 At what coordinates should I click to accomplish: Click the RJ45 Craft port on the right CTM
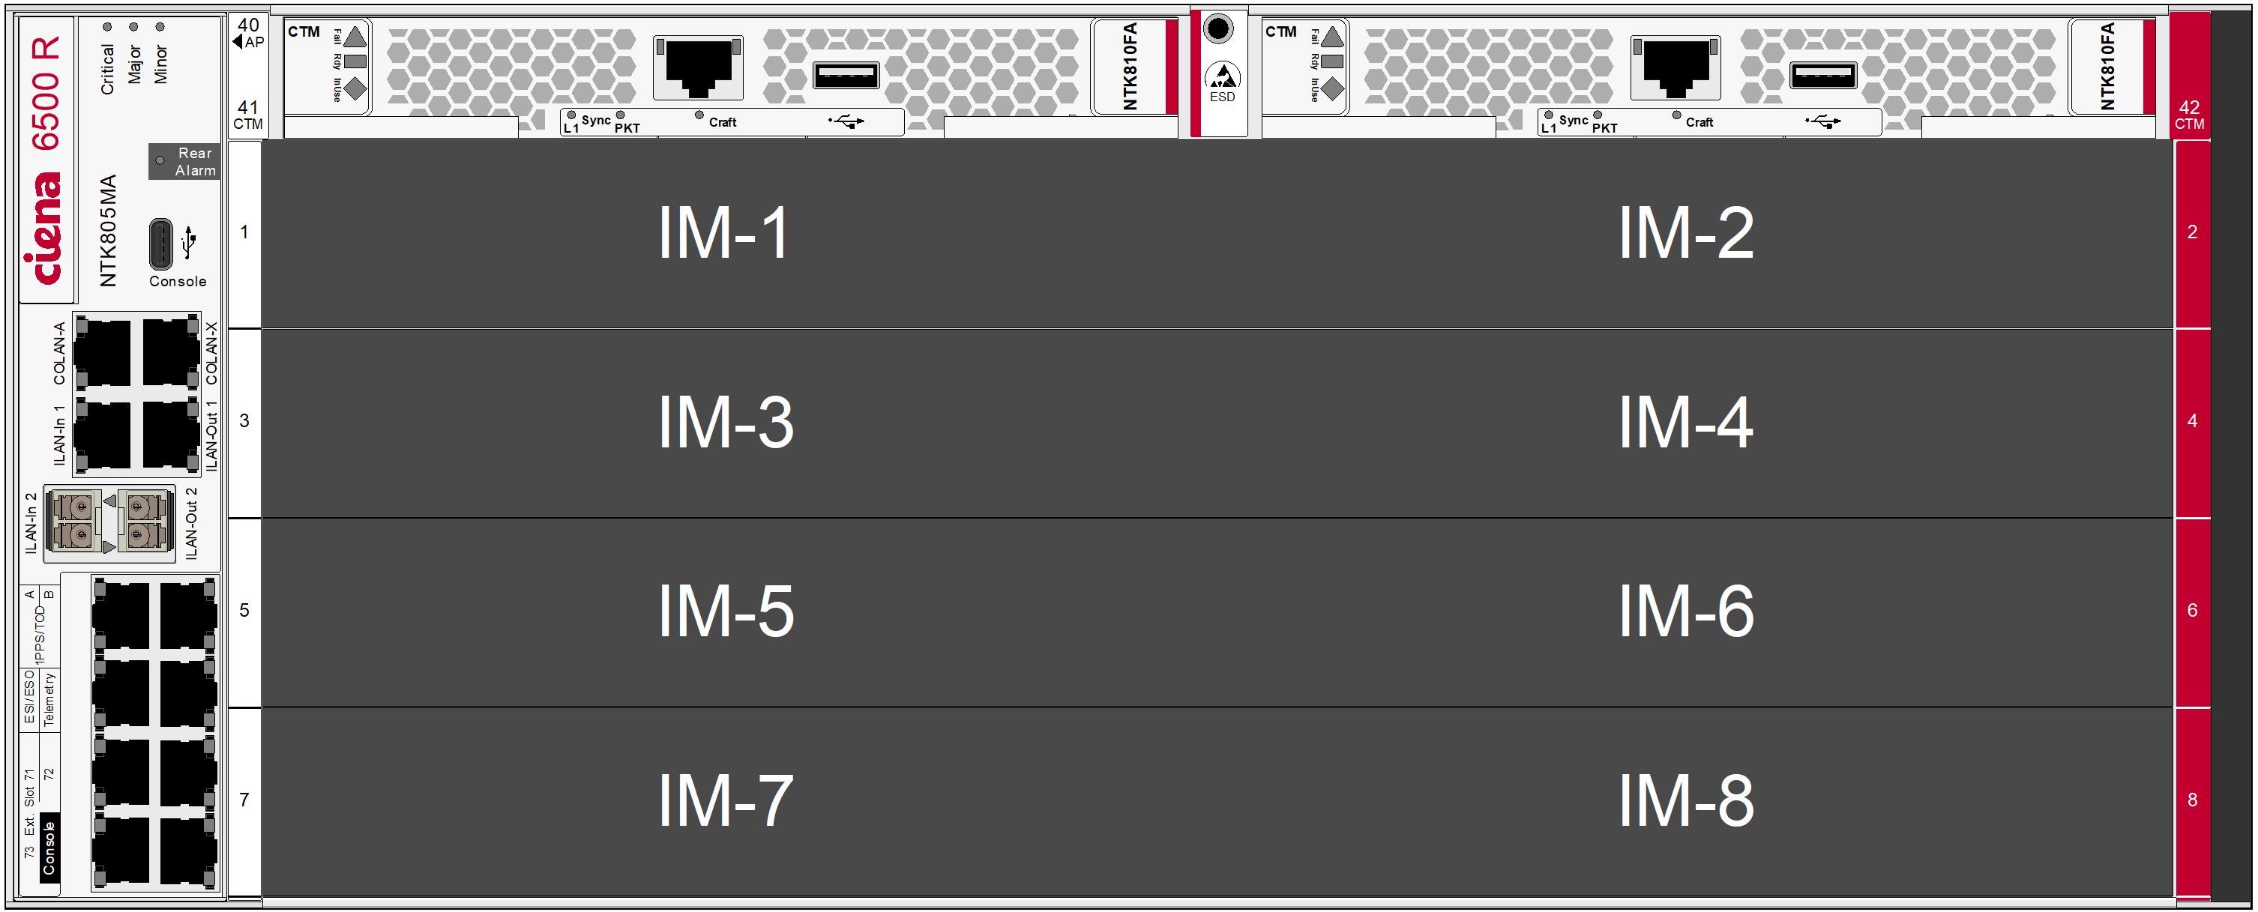pos(1675,67)
